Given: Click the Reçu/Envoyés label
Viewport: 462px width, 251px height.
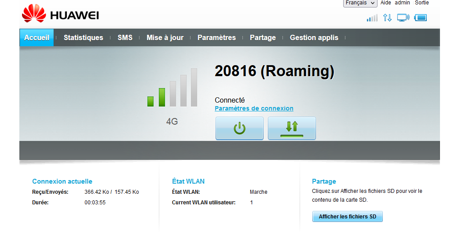Looking at the screenshot, I should tap(50, 192).
